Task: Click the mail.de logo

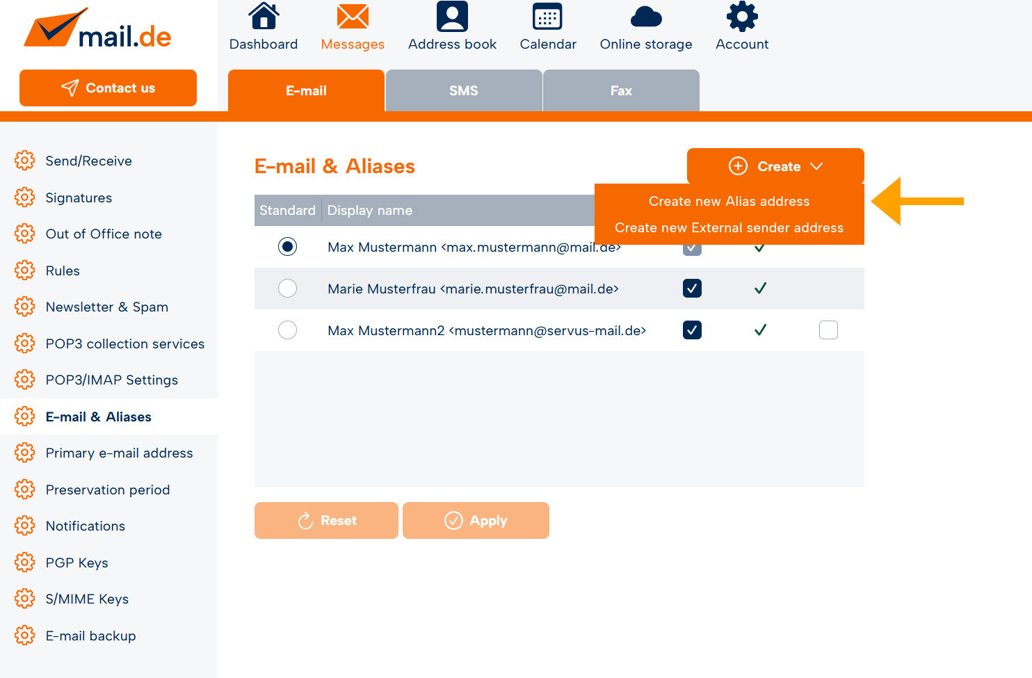Action: 97,29
